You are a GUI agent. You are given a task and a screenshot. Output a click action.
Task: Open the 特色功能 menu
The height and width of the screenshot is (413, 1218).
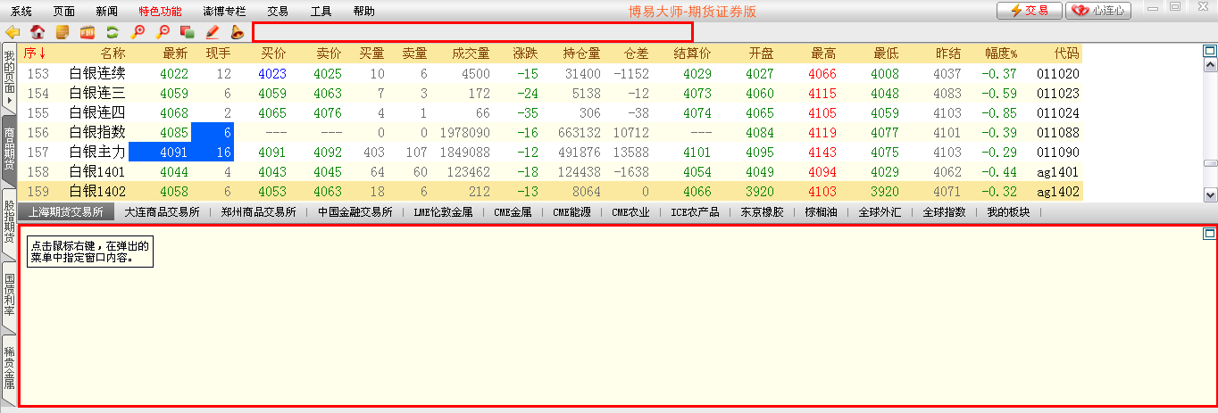coord(160,12)
